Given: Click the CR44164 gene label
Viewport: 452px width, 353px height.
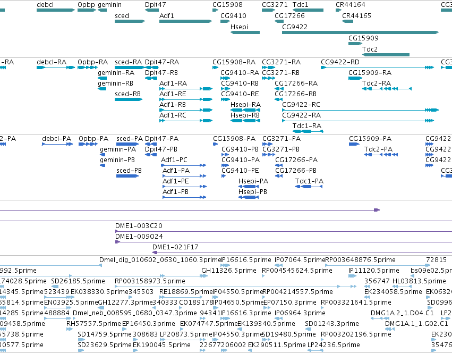Looking at the screenshot, I should tap(350, 5).
